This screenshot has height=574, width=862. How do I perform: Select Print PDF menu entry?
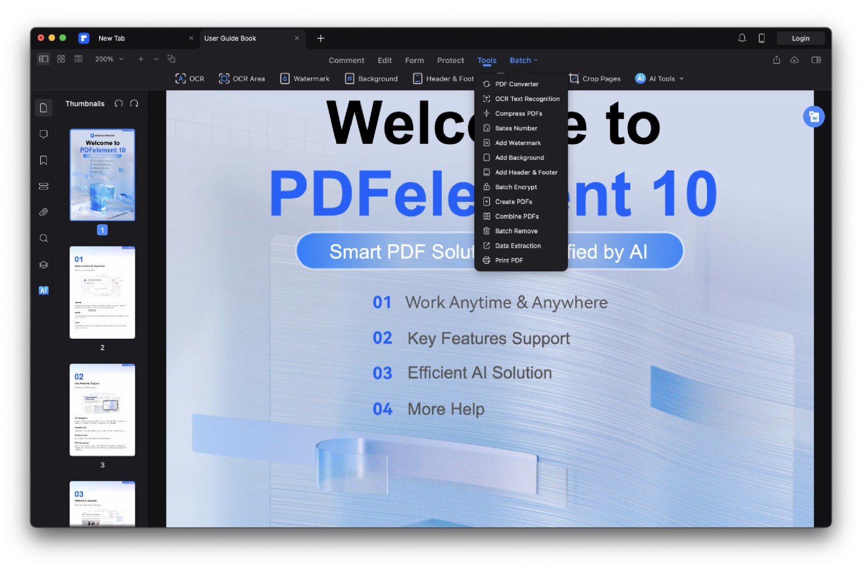click(521, 260)
